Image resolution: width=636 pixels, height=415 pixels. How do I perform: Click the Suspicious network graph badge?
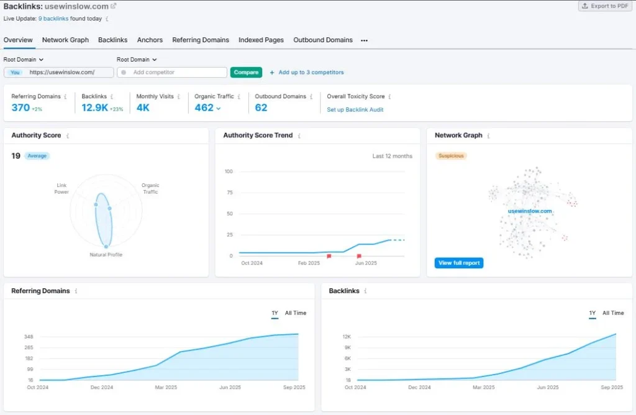click(x=451, y=156)
